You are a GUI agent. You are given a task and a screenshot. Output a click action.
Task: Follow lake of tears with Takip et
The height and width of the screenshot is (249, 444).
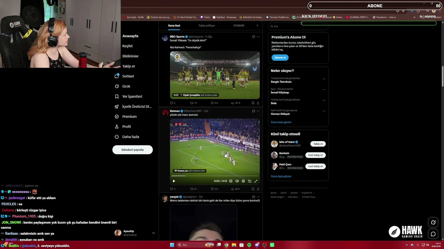pyautogui.click(x=318, y=144)
